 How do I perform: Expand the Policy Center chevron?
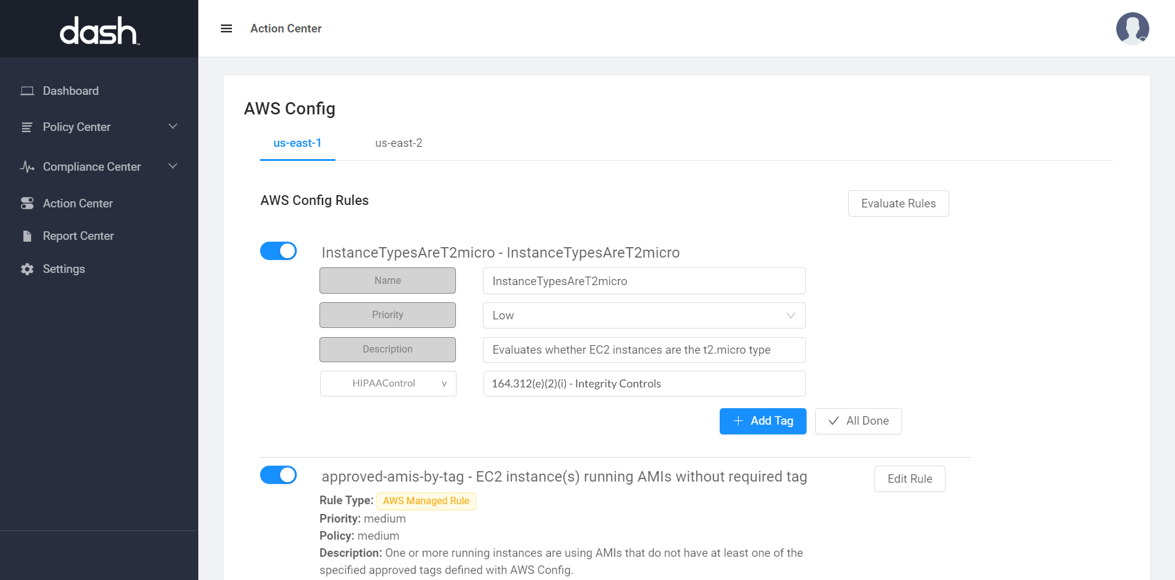pyautogui.click(x=173, y=127)
